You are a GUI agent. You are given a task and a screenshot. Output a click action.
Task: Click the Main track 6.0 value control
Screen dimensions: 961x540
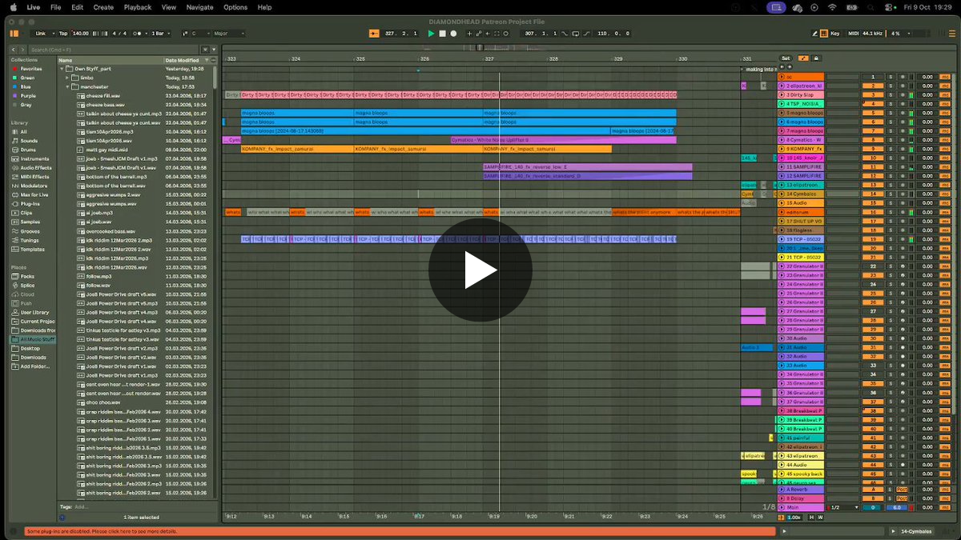(x=896, y=507)
